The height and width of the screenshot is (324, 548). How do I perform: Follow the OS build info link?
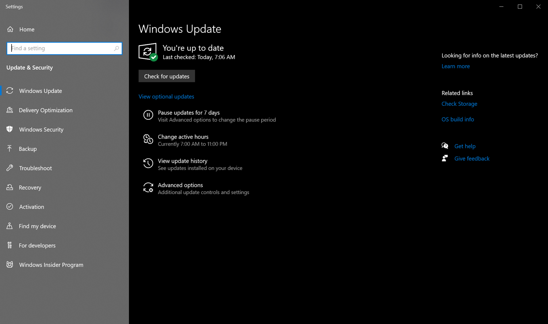coord(457,119)
